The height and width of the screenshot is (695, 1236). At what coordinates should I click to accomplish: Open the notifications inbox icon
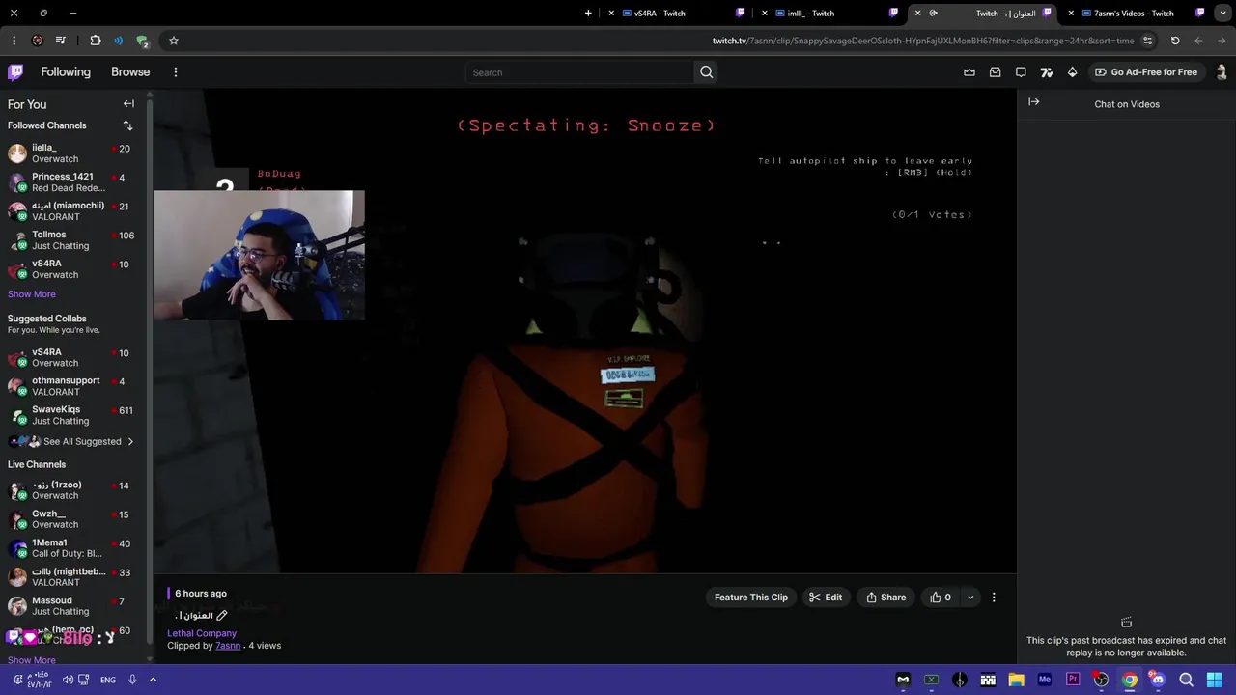tap(995, 72)
